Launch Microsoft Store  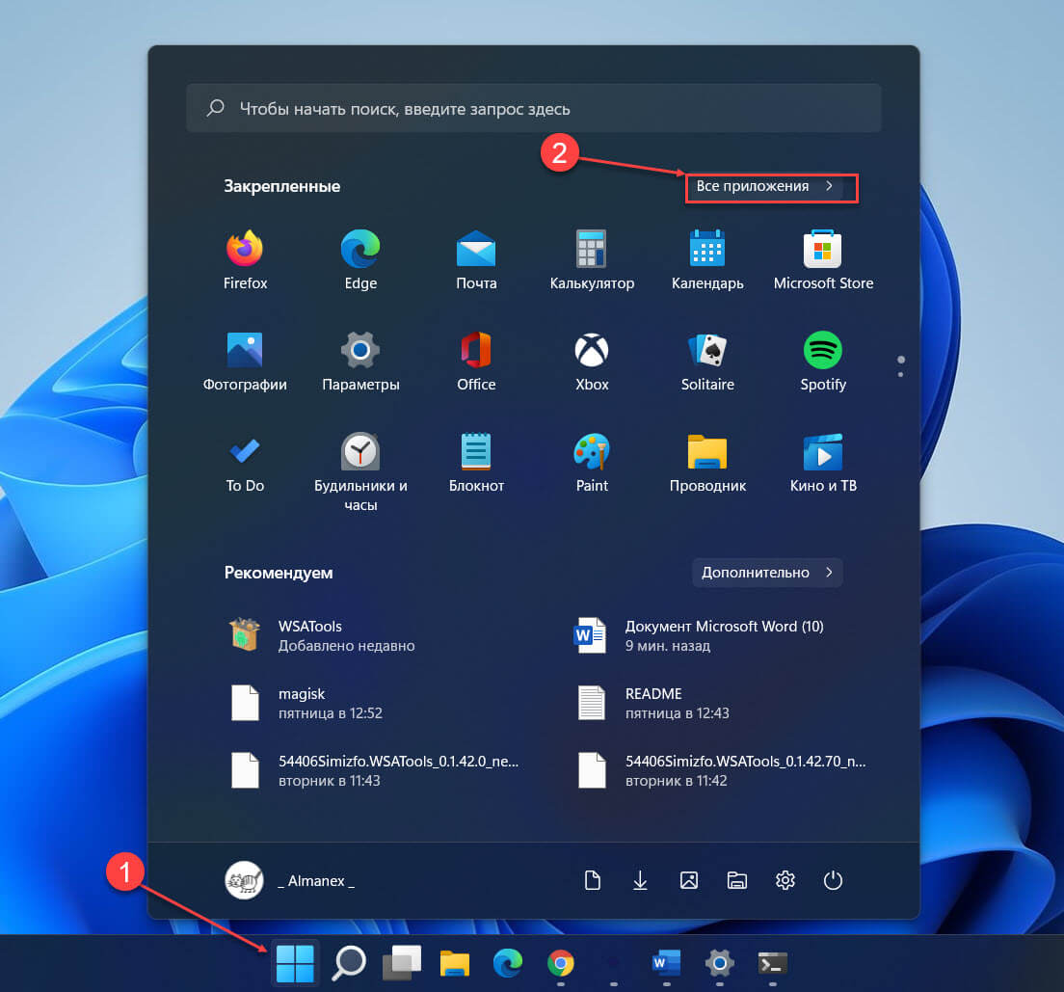pos(823,260)
